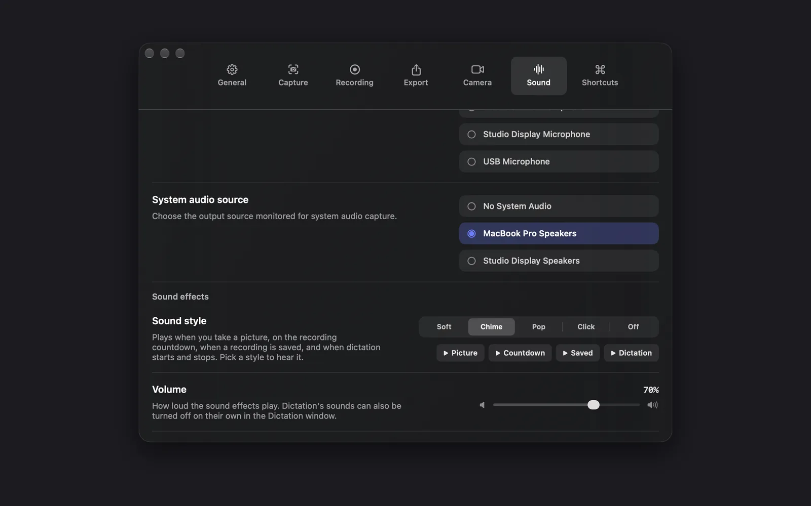Open the Camera video icon tab
This screenshot has width=811, height=506.
point(477,69)
